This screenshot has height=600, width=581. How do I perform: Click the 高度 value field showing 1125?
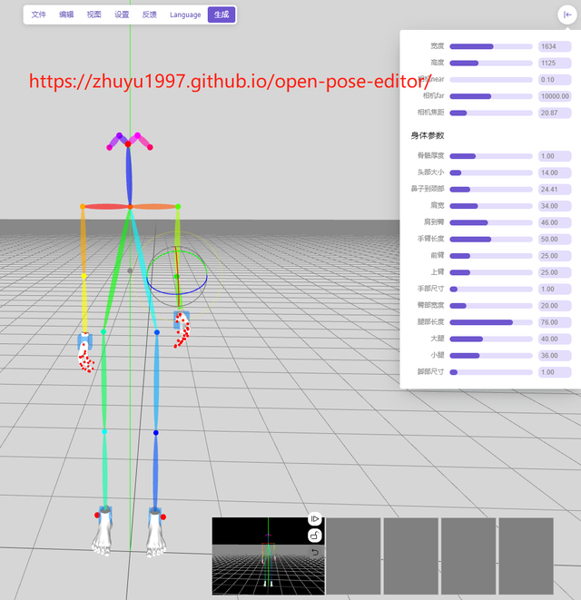point(555,64)
